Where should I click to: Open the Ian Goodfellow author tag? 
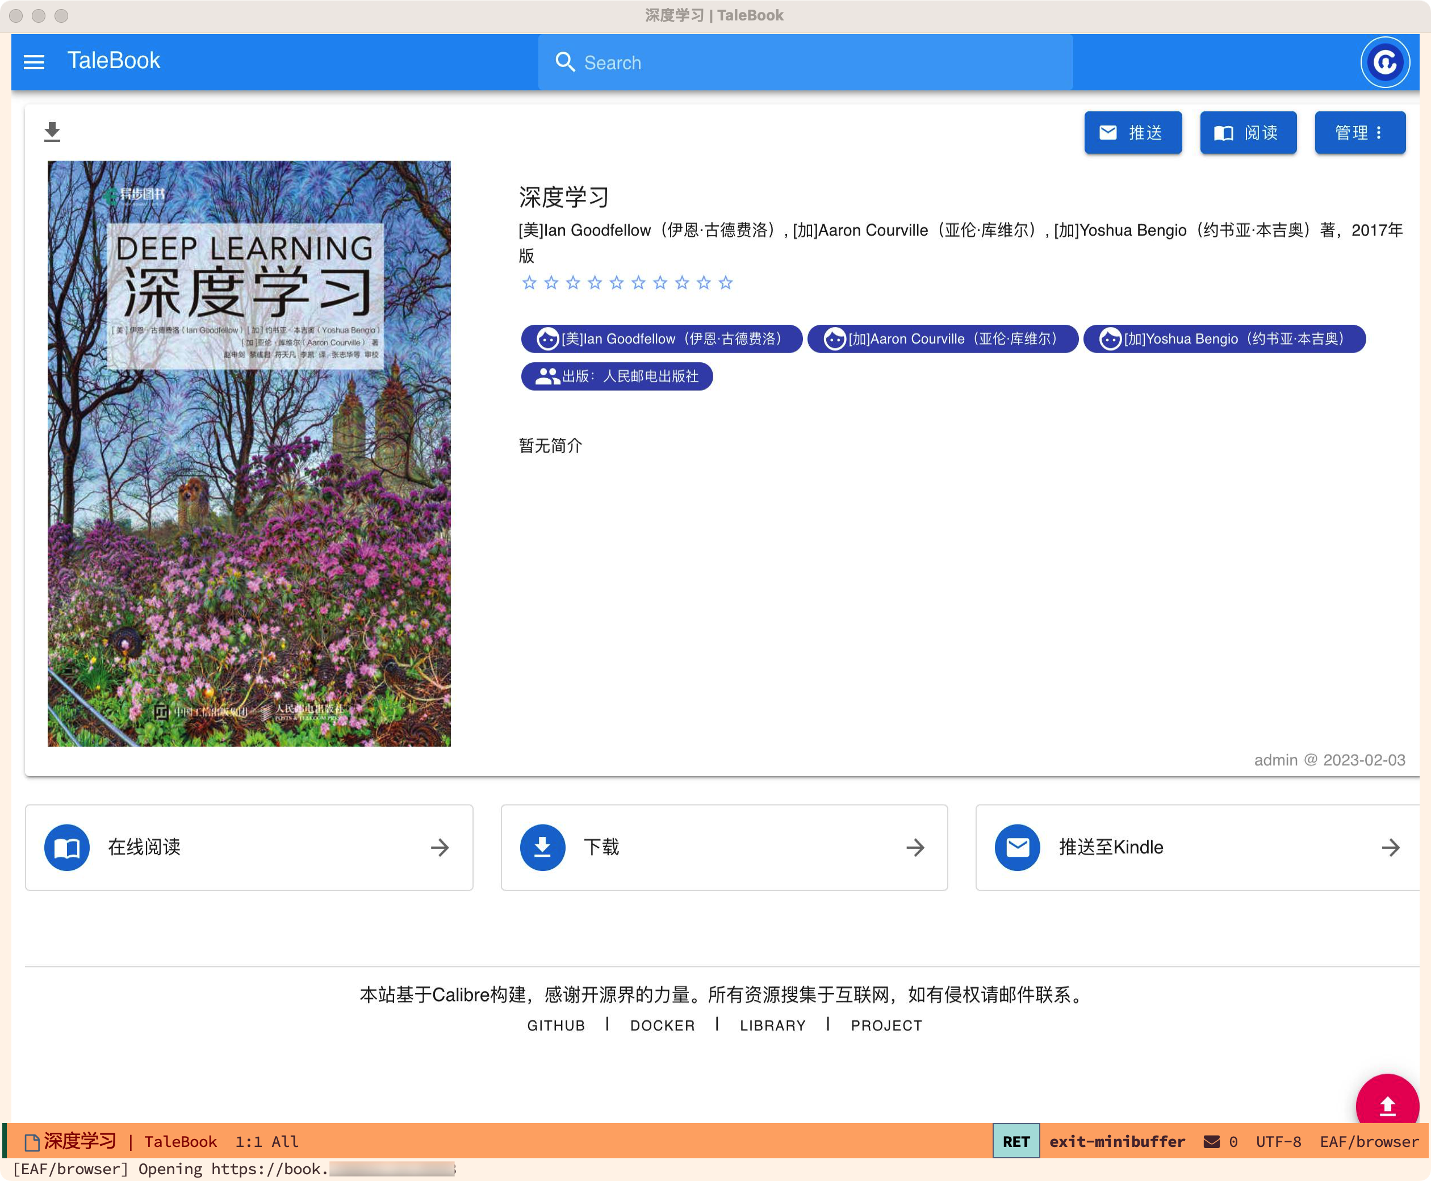(x=662, y=339)
